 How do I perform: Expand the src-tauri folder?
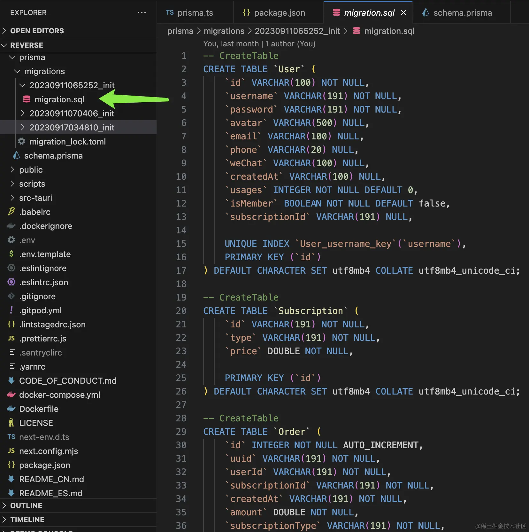click(12, 198)
